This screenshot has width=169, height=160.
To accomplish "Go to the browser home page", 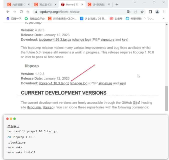I will tap(28, 12).
